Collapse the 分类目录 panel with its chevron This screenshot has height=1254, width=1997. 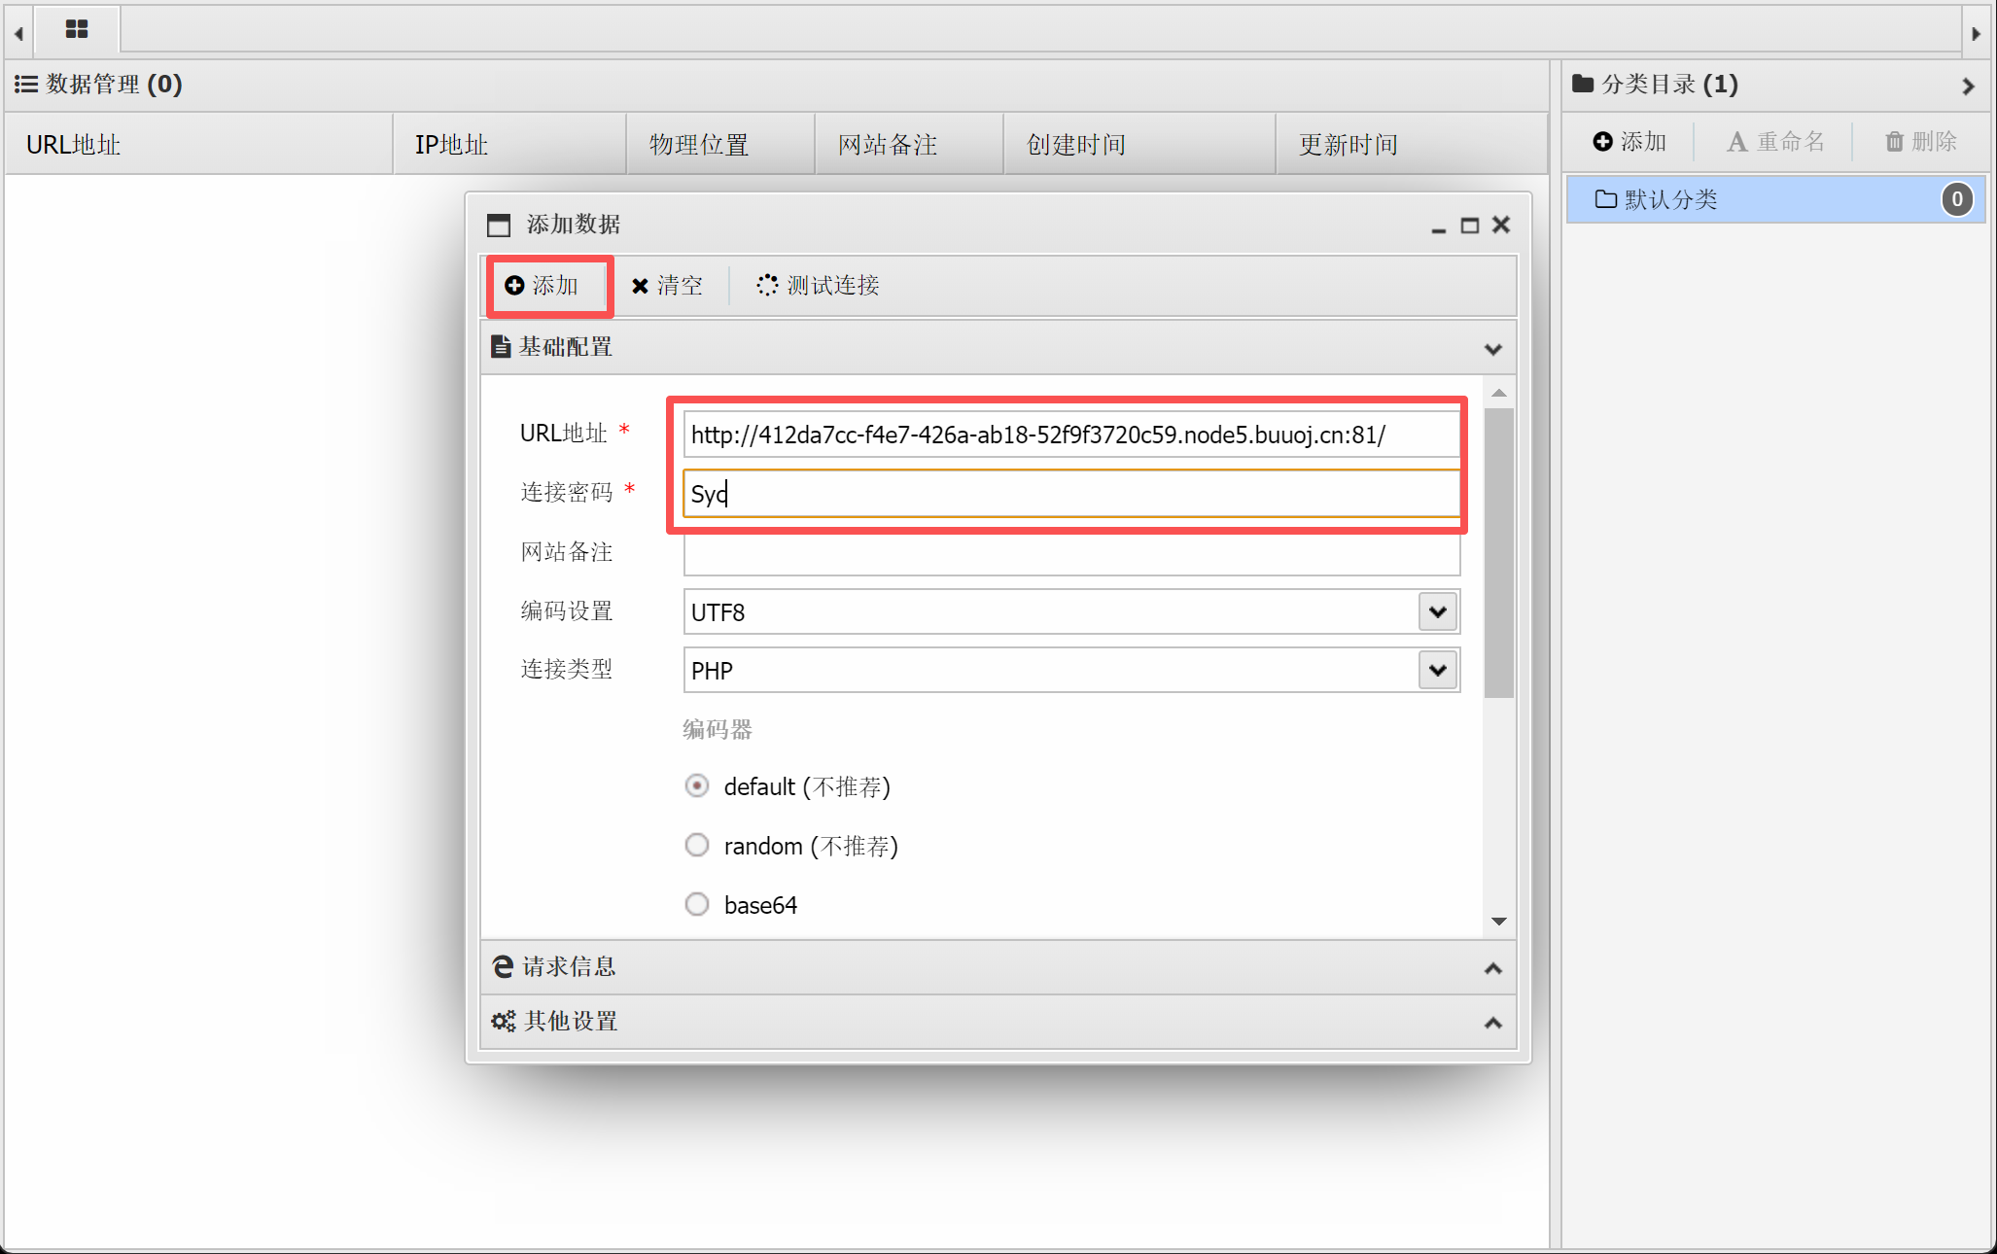tap(1969, 87)
